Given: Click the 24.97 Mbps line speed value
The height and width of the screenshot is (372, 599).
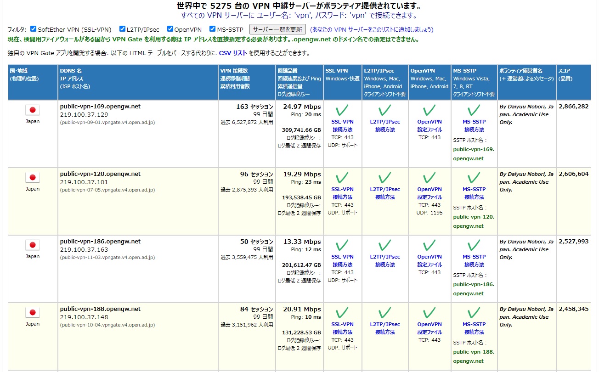Looking at the screenshot, I should pyautogui.click(x=302, y=107).
